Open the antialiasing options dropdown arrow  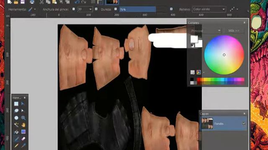(x=237, y=9)
